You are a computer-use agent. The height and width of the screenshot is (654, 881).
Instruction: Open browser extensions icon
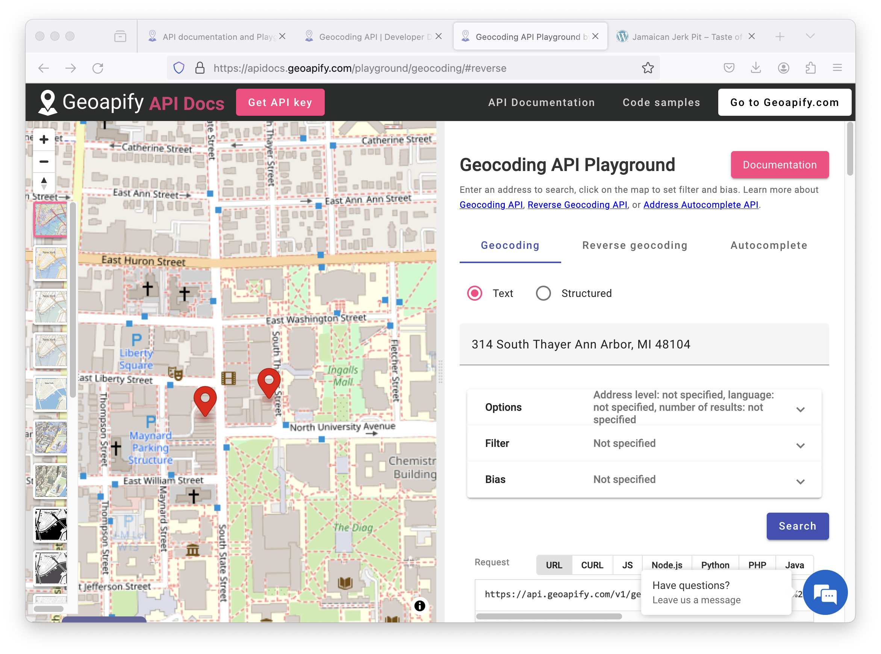pos(810,68)
